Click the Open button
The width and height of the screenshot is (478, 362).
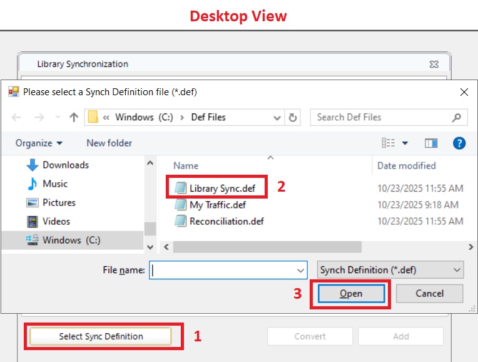[x=351, y=294]
